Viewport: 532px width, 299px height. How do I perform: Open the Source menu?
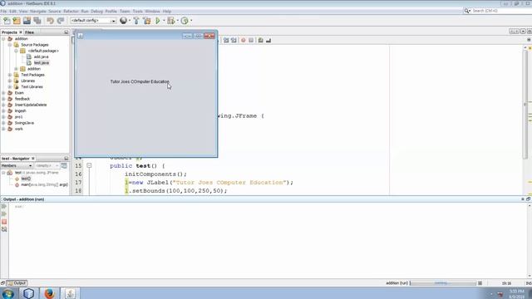click(55, 11)
